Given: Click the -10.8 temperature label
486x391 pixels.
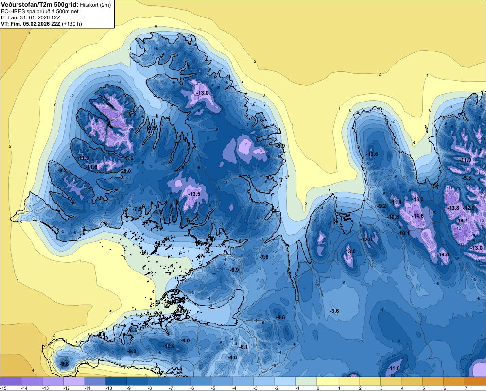Looking at the screenshot, I should point(393,217).
